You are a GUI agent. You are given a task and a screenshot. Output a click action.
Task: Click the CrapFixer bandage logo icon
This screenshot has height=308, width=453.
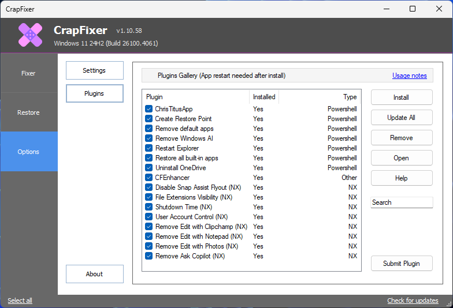pyautogui.click(x=30, y=35)
